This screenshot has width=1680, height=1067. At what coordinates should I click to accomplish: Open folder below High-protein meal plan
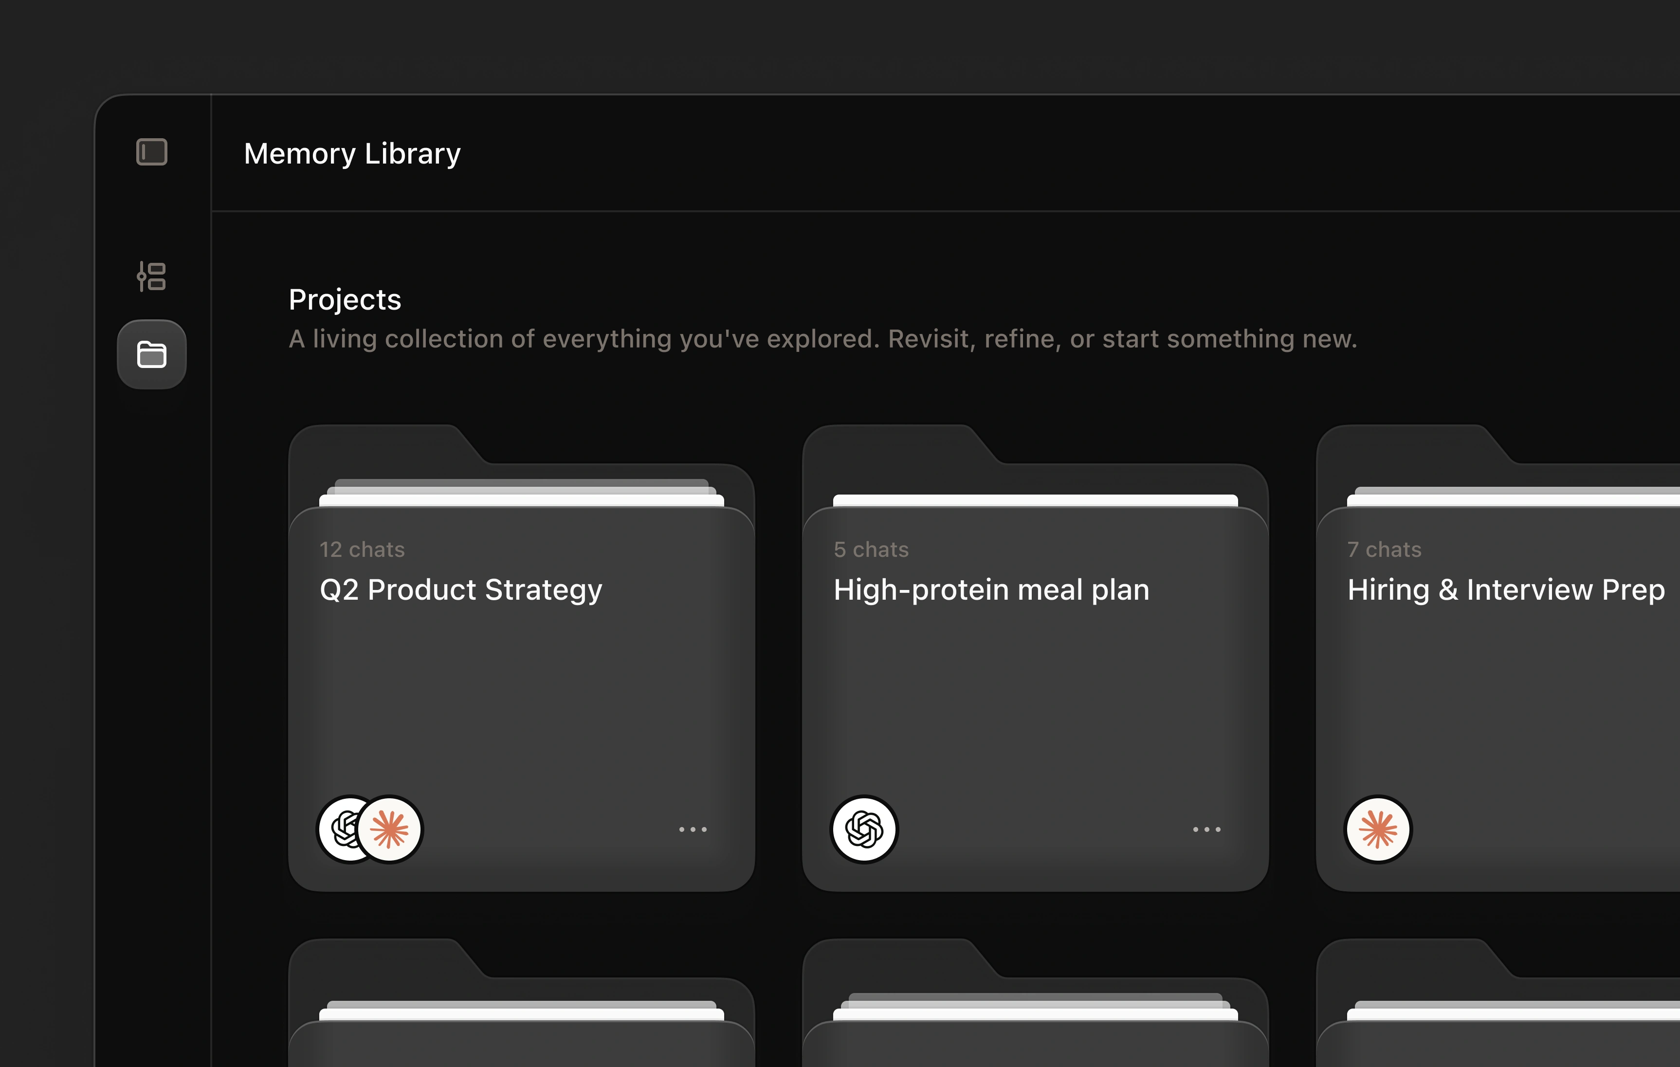(1035, 1003)
